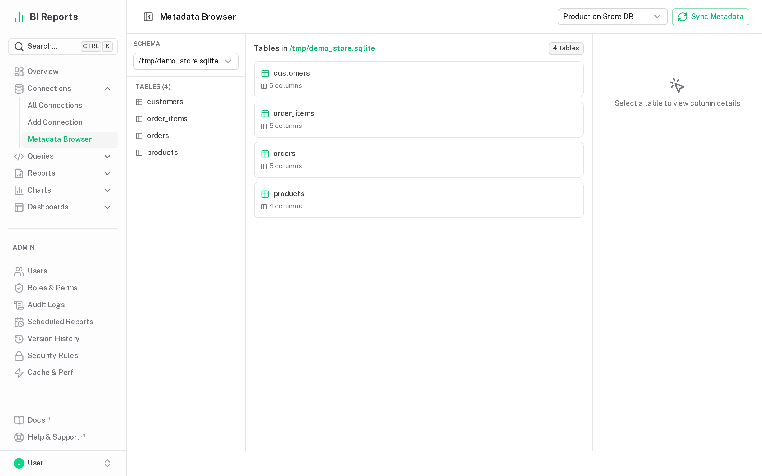Select Metadata Browser in sidebar
The height and width of the screenshot is (476, 762).
point(70,139)
